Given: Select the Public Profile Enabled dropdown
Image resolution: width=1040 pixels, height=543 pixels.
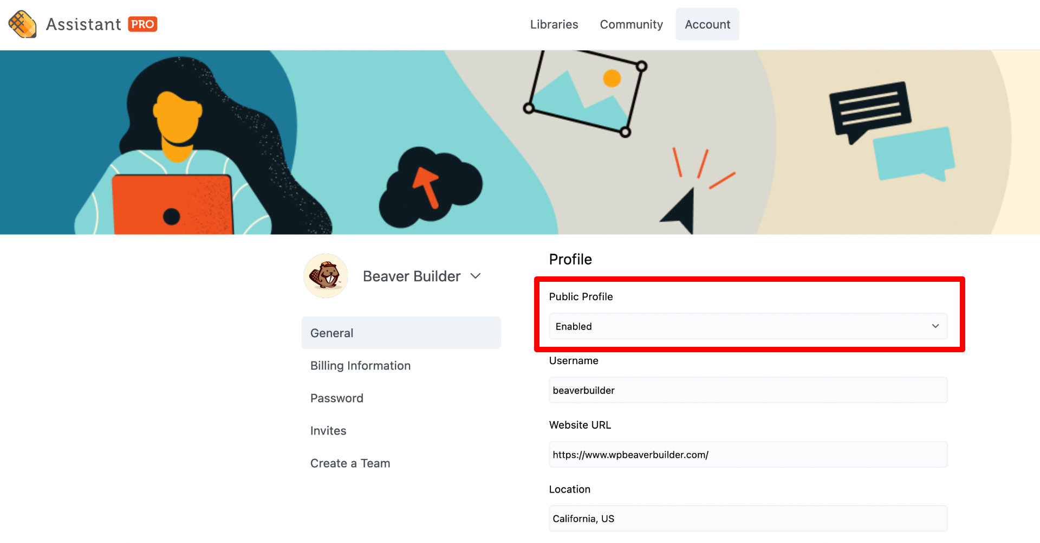Looking at the screenshot, I should click(747, 326).
